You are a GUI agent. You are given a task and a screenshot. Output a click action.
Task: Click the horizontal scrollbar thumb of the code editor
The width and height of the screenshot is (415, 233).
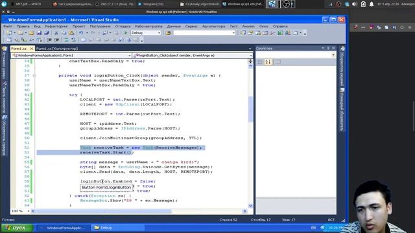point(104,211)
